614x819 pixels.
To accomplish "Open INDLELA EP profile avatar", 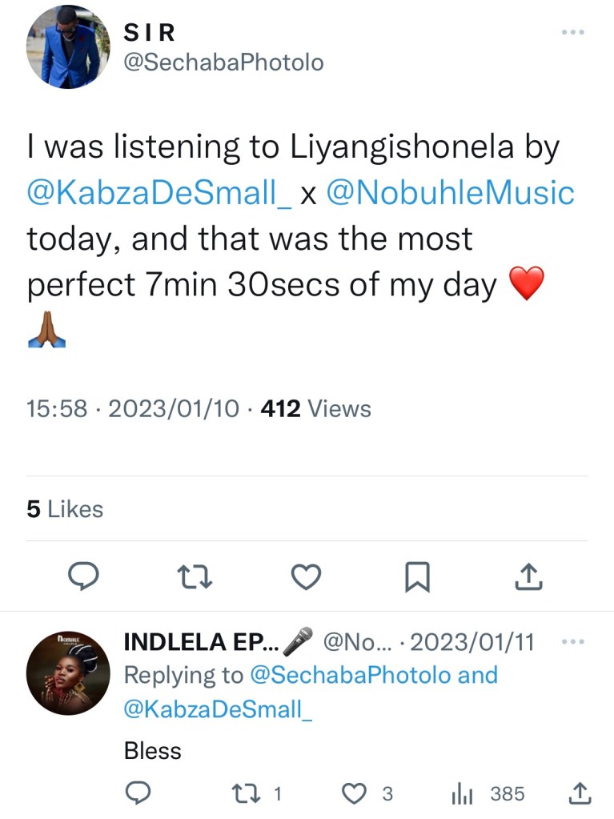I will point(68,676).
